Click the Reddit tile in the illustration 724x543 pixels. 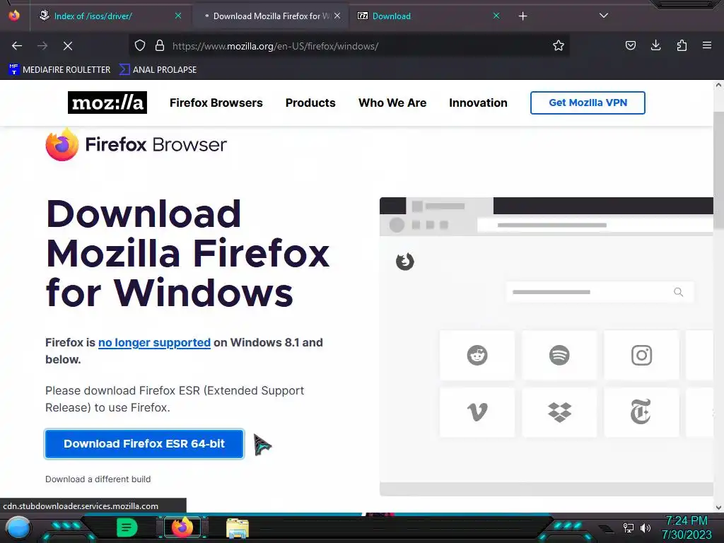(x=477, y=355)
